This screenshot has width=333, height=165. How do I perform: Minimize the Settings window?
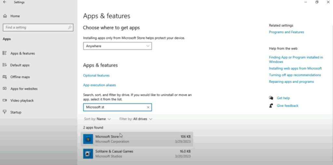[x=306, y=2]
